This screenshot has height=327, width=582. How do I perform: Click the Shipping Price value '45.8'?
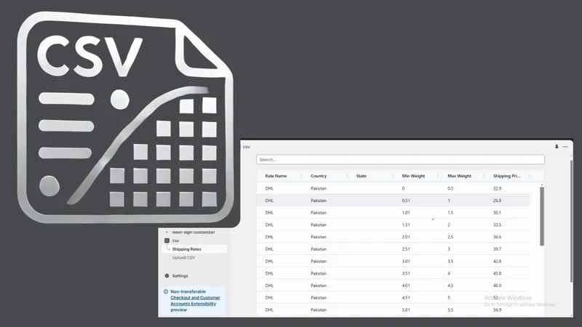tap(497, 273)
